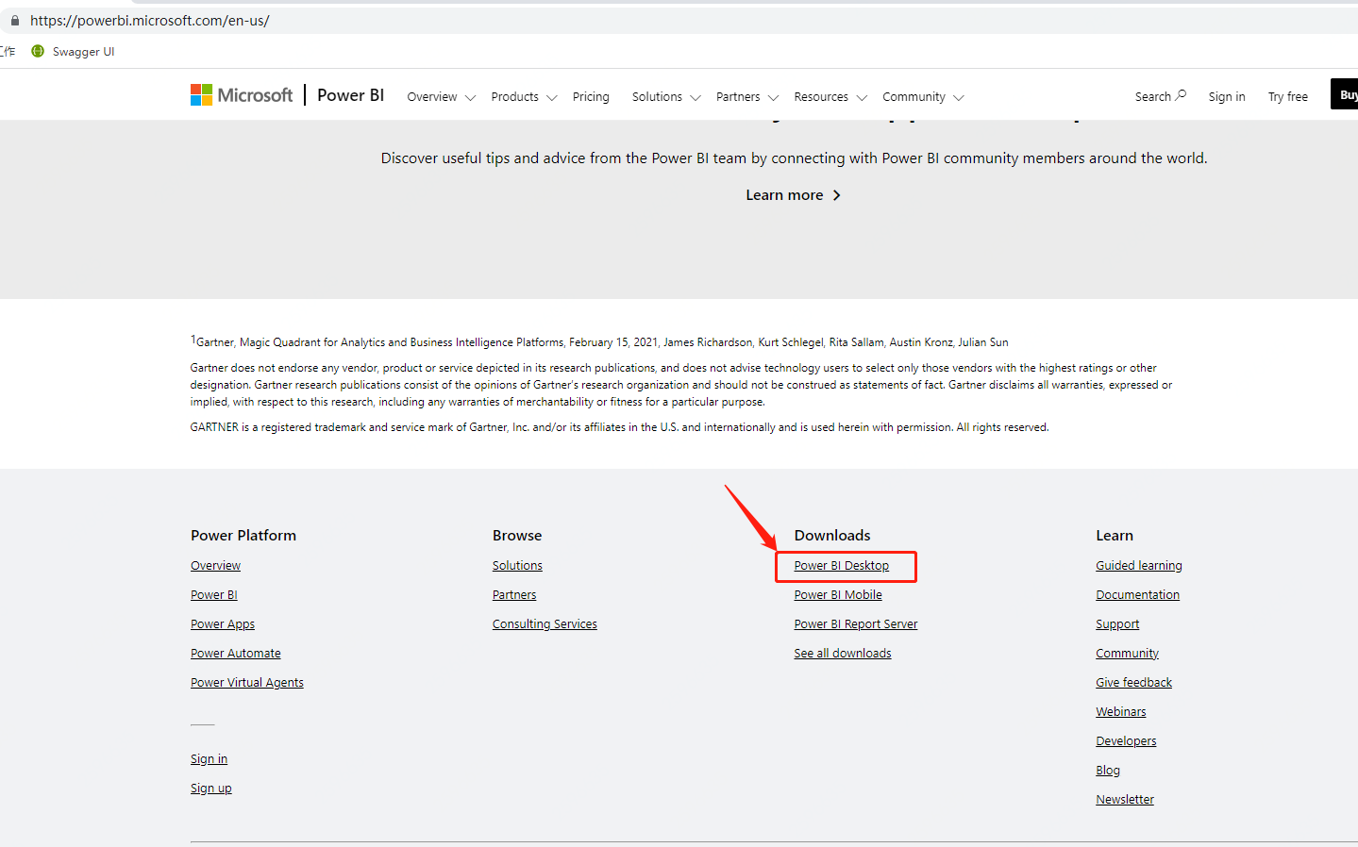Viewport: 1358px width, 847px height.
Task: Click the lock icon in address bar
Action: (x=15, y=20)
